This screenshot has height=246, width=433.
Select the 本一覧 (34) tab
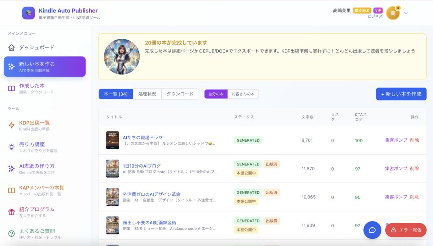tap(116, 94)
